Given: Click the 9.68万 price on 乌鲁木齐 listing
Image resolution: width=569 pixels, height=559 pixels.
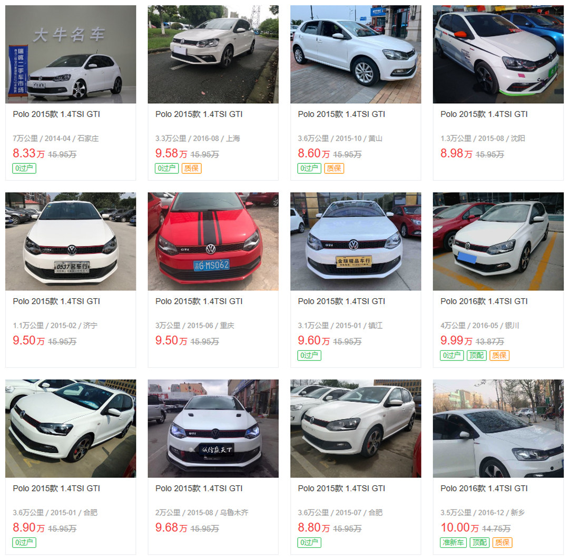Looking at the screenshot, I should [x=171, y=527].
